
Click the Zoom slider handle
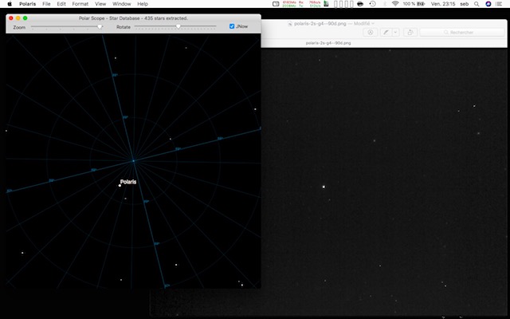point(100,26)
